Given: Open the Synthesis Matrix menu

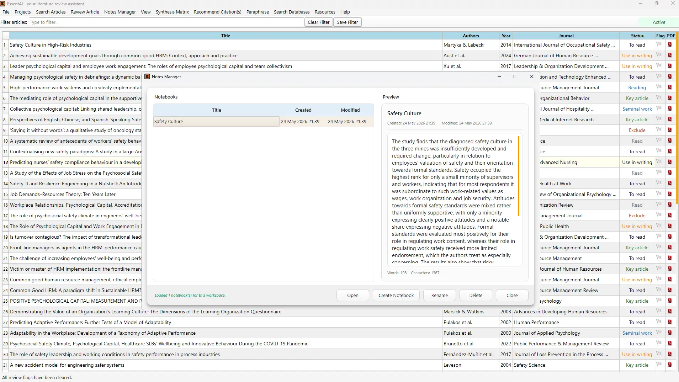Looking at the screenshot, I should (x=172, y=12).
